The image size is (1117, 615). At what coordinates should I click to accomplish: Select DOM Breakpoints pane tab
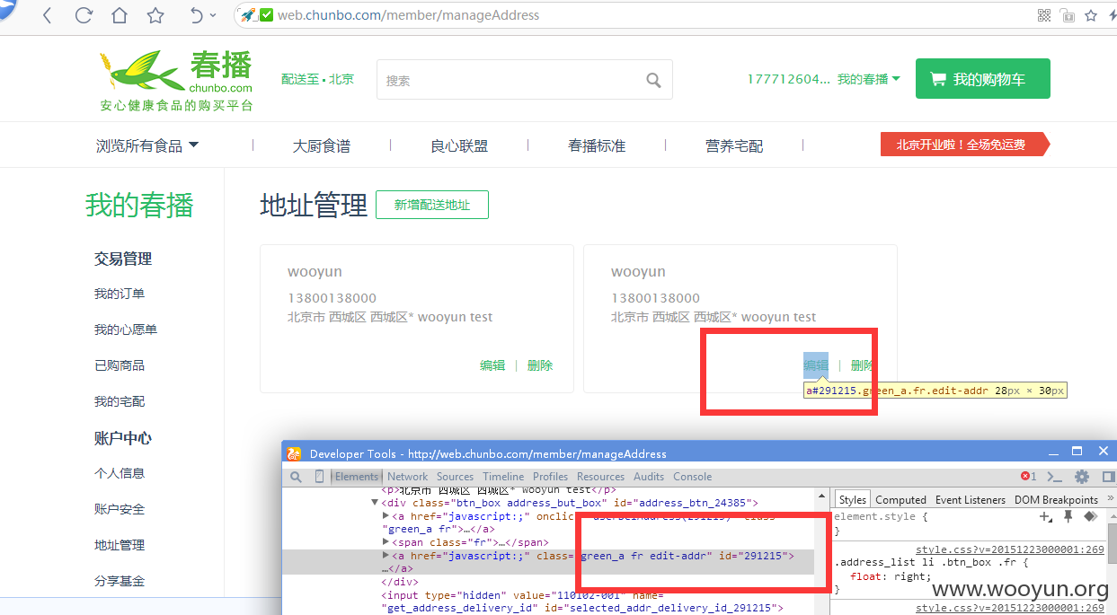(x=1056, y=499)
